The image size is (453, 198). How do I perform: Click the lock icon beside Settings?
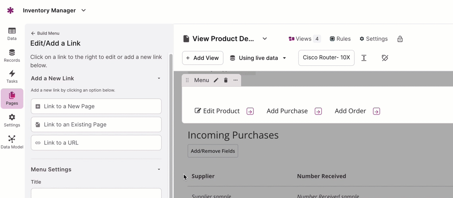[x=400, y=39]
